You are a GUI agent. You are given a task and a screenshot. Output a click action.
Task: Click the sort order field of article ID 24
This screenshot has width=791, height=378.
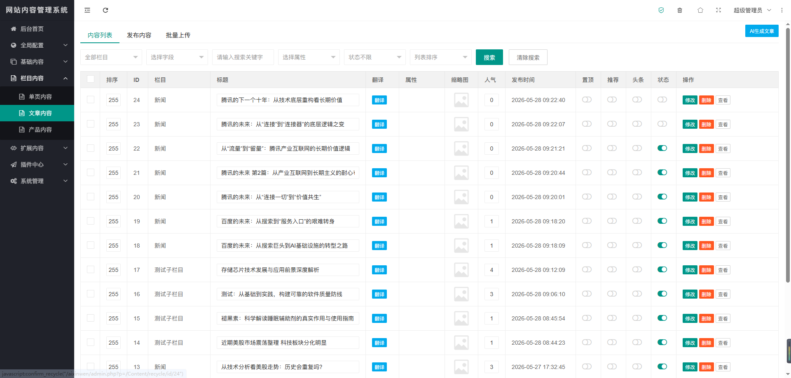coord(113,100)
